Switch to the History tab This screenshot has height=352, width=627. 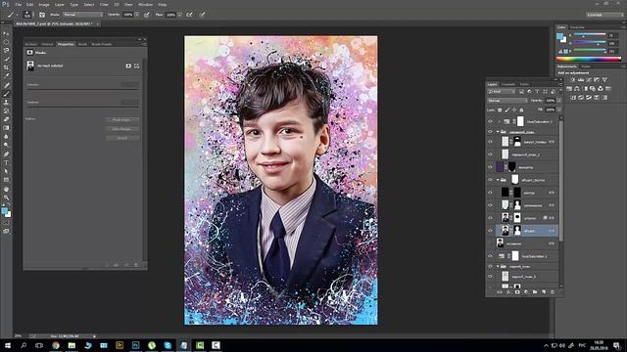click(47, 44)
